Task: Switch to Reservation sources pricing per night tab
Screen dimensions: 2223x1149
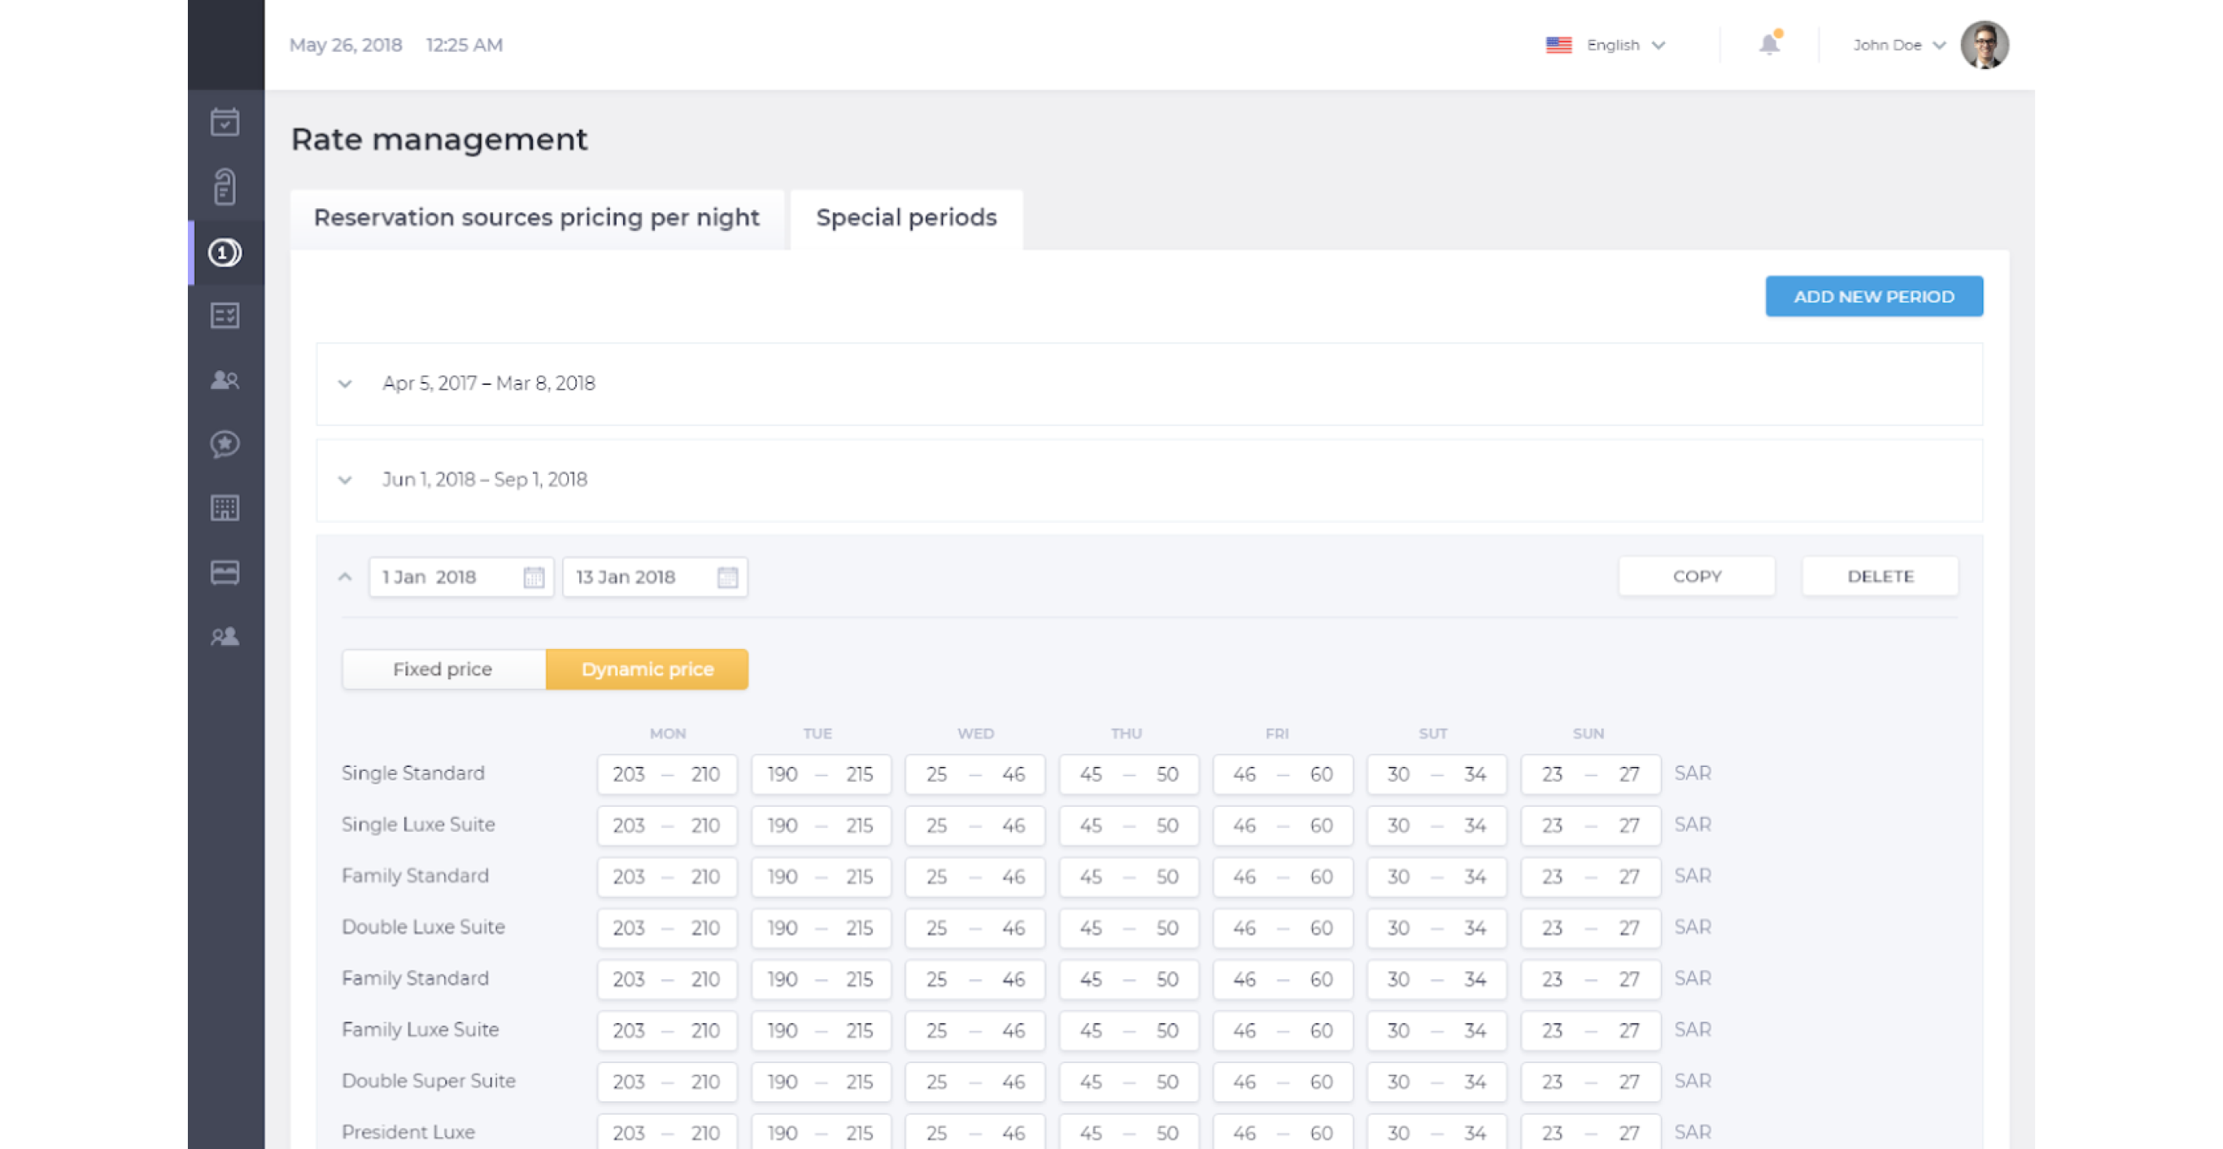Action: coord(537,218)
